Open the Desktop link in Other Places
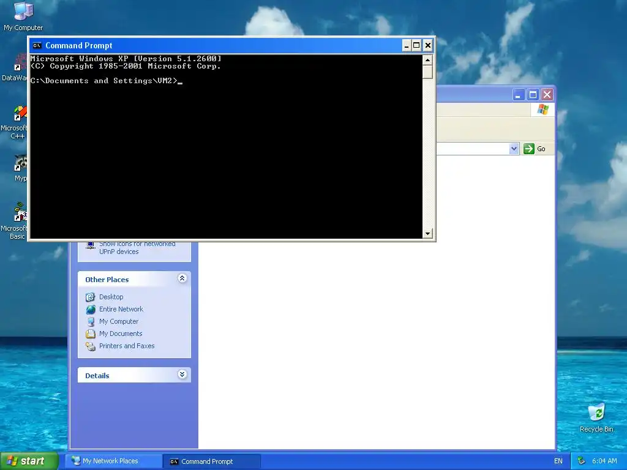The height and width of the screenshot is (470, 627). click(x=111, y=297)
